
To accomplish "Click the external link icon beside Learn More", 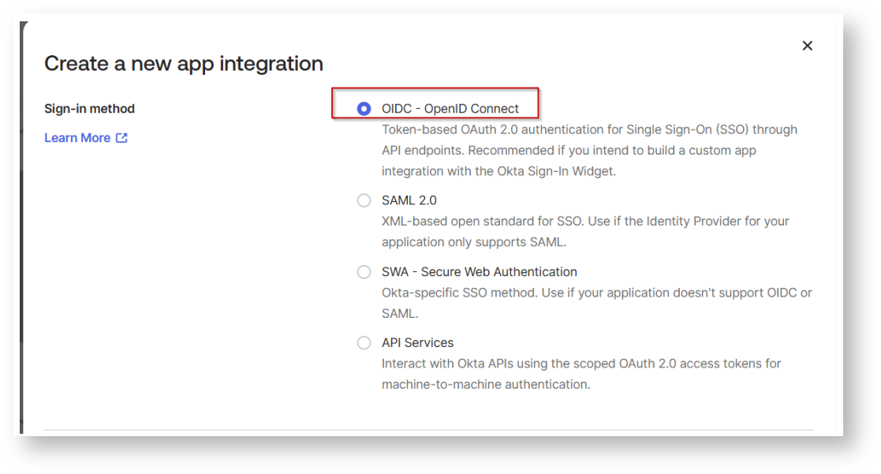I will pyautogui.click(x=121, y=138).
